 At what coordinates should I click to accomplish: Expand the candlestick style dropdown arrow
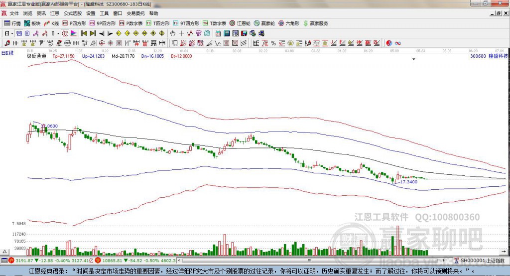[x=58, y=33]
